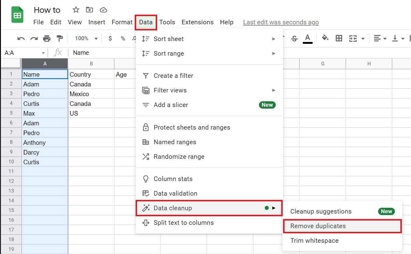This screenshot has height=254, width=411.
Task: Click the Last edit was seconds ago link
Action: pyautogui.click(x=281, y=22)
